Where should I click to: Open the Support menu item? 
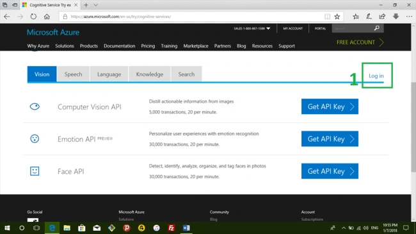tap(287, 46)
